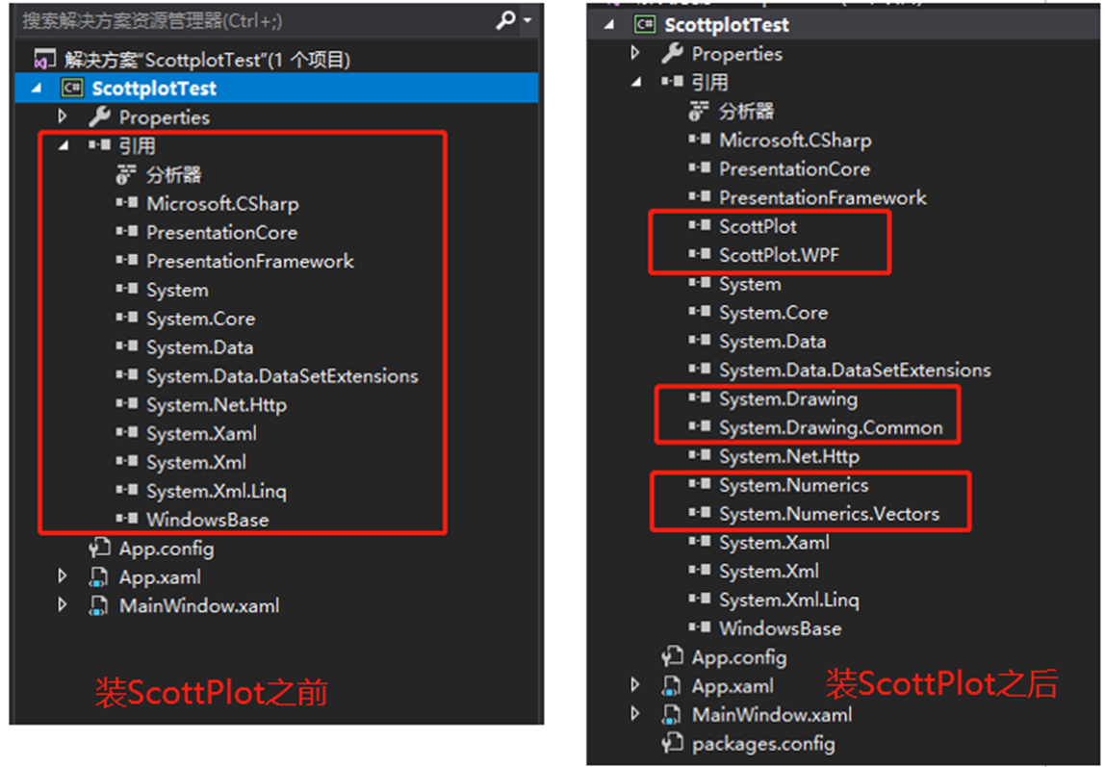
Task: Select System.Xaml reference in right panel
Action: (x=774, y=543)
